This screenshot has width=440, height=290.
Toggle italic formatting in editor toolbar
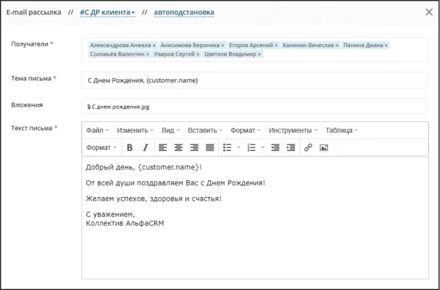[x=145, y=147]
